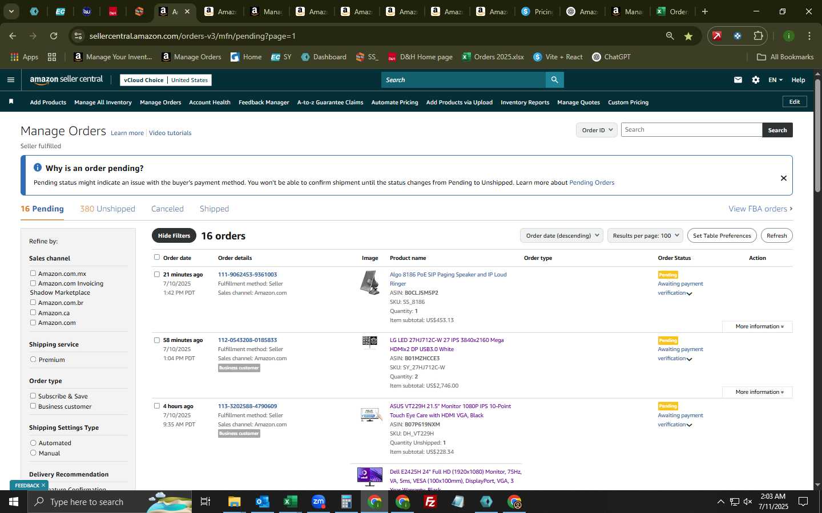Check the Amazon.com.br filter
This screenshot has width=822, height=513.
(33, 303)
